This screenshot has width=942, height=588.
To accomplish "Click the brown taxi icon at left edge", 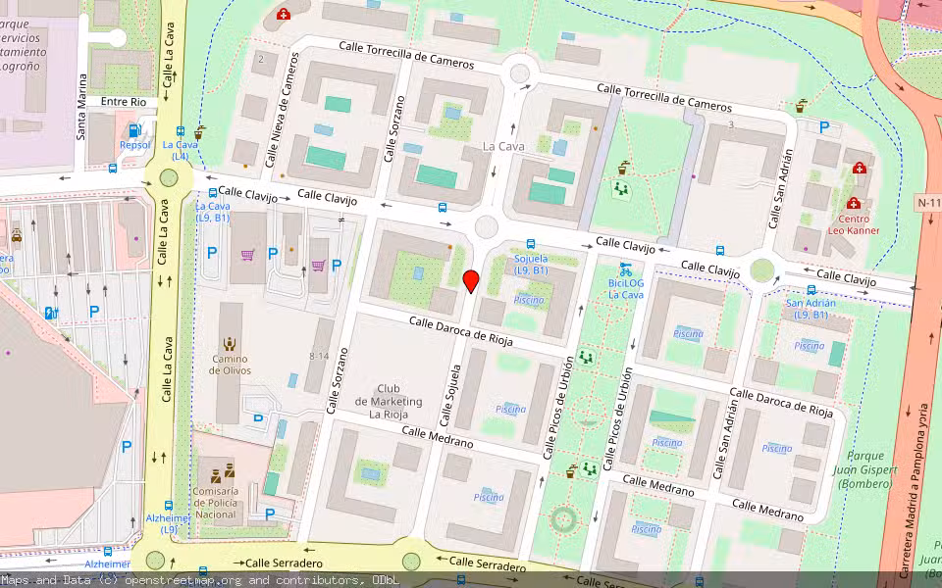I will [17, 234].
